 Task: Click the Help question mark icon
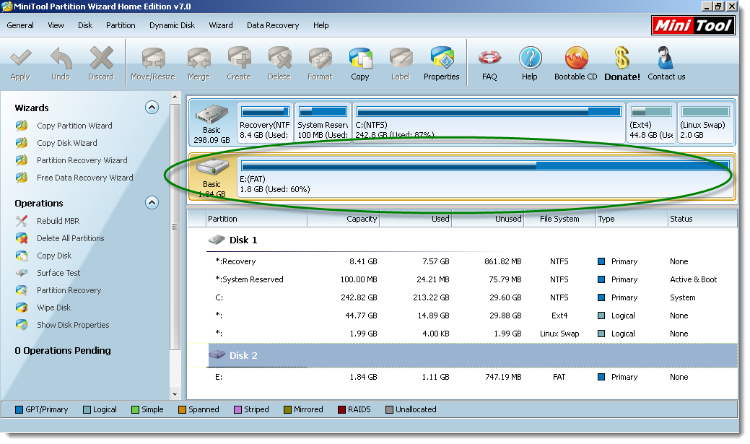click(530, 64)
